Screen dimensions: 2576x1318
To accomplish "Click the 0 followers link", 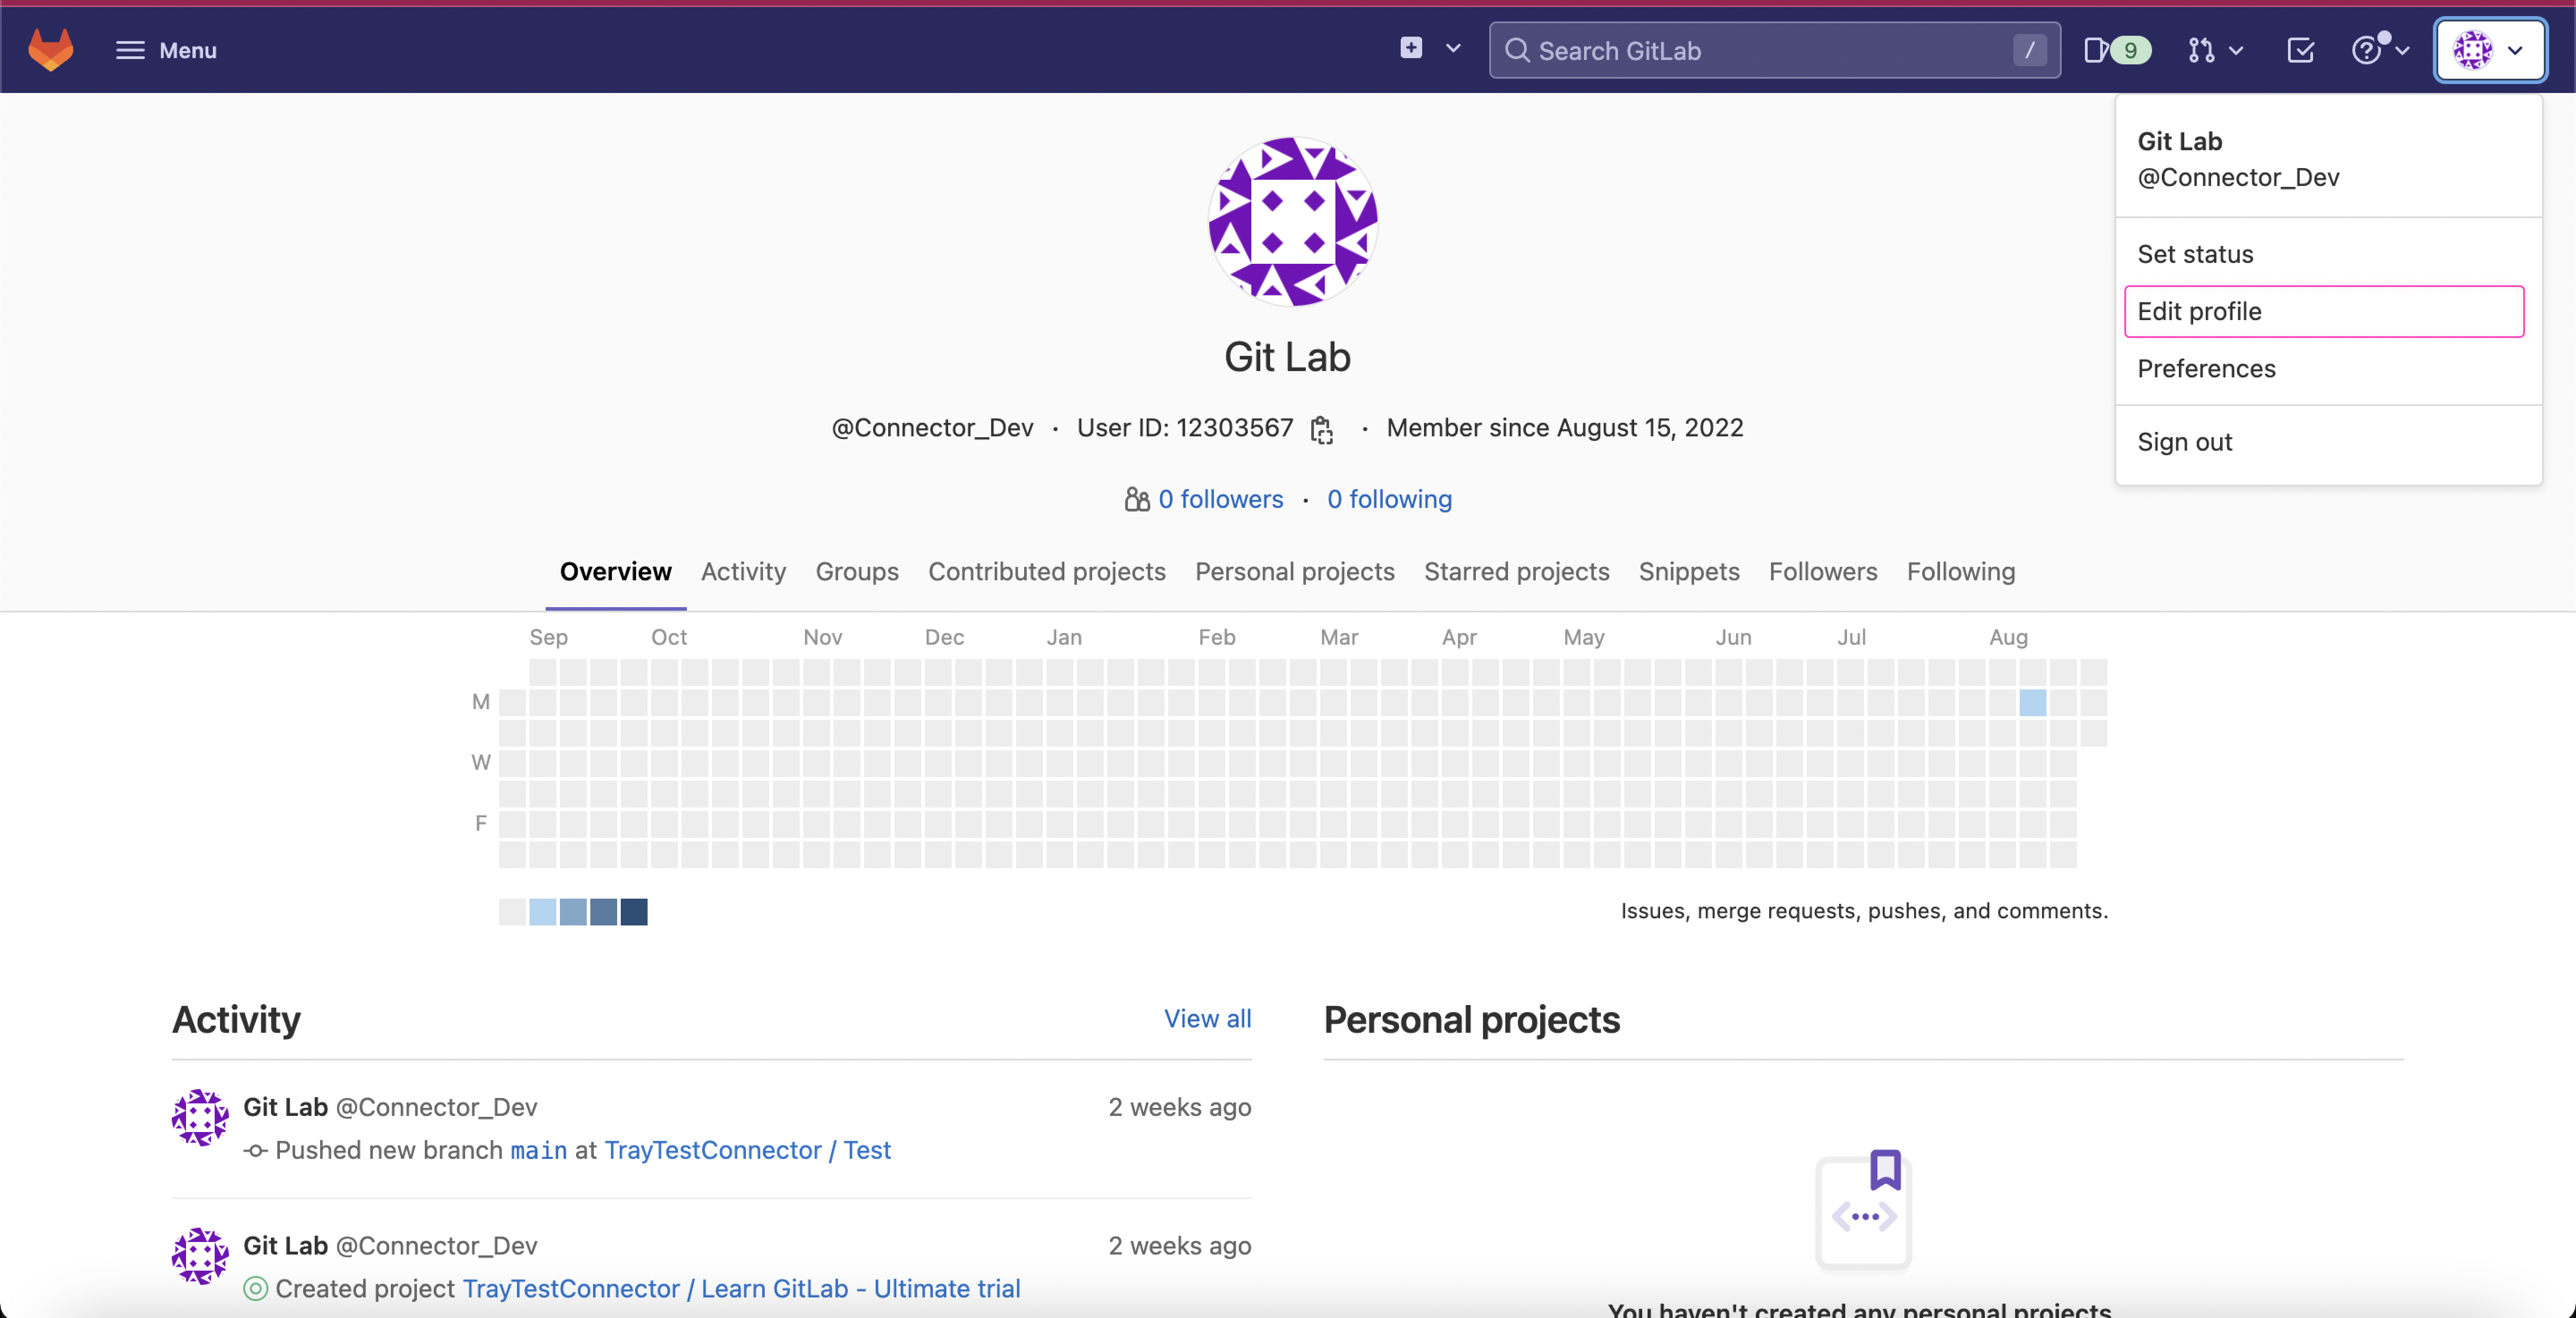I will 1221,499.
